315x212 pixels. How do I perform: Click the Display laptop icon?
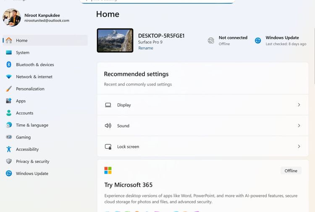(x=108, y=105)
